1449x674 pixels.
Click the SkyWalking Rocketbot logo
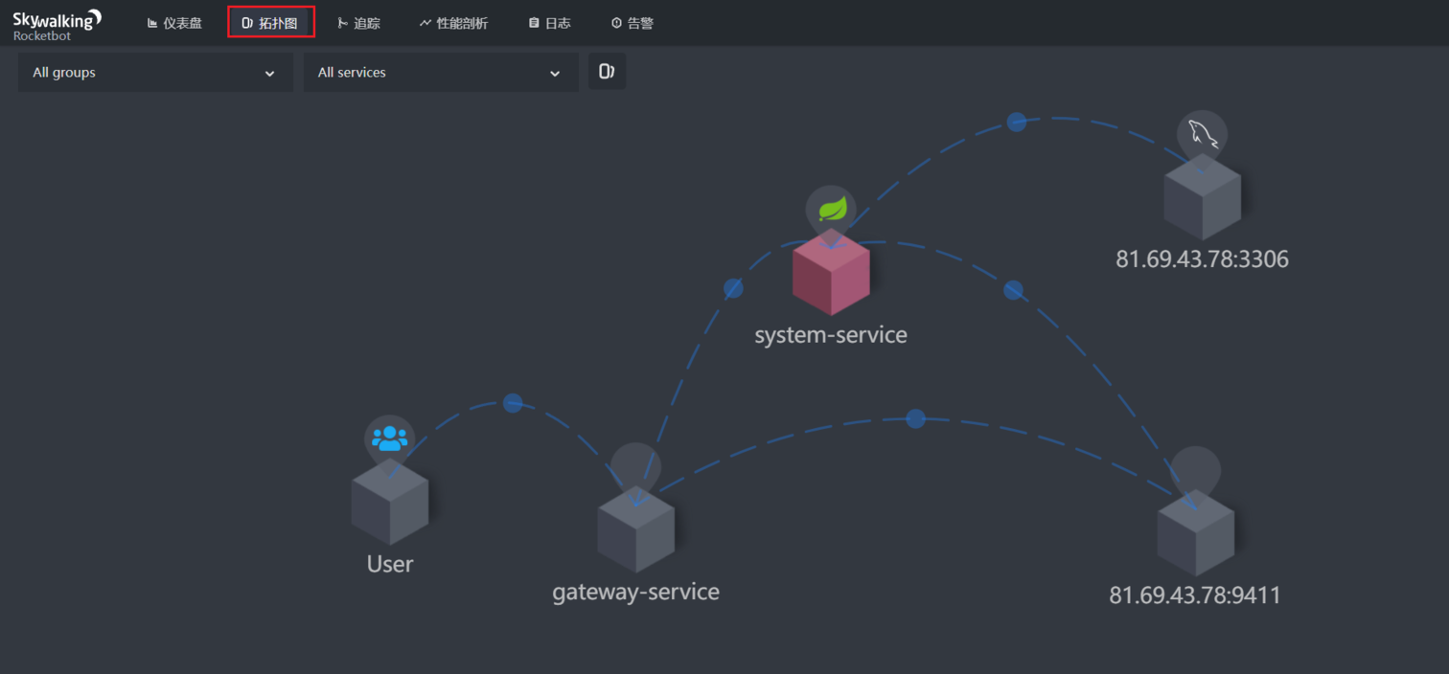[57, 24]
